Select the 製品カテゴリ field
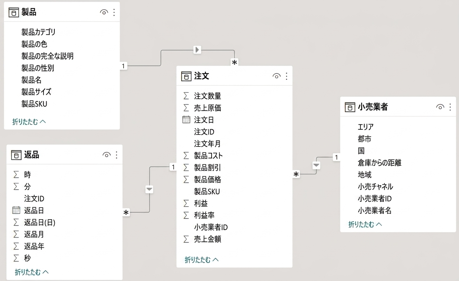 point(39,32)
